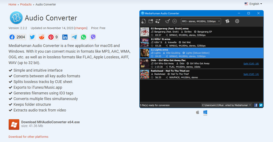273x142 pixels.
Task: Go to the Home breadcrumb link
Action: point(12,4)
